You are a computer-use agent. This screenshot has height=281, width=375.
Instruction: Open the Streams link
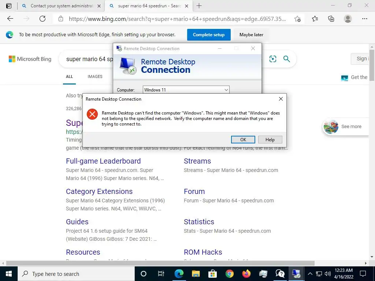[x=197, y=161]
